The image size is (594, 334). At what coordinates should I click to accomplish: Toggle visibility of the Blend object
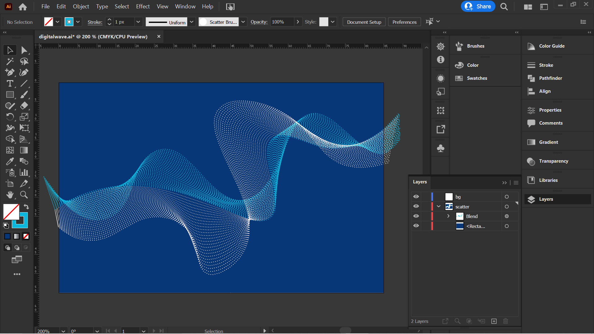(416, 216)
